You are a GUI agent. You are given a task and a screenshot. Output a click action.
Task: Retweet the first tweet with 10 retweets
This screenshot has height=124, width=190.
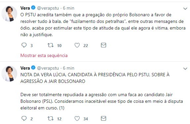point(50,45)
